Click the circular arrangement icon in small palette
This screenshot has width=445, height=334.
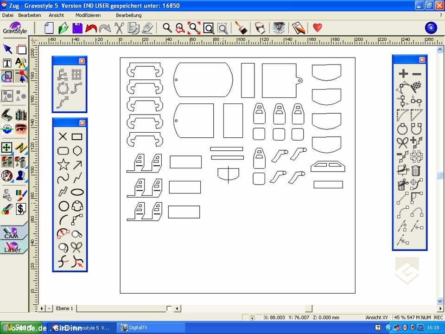click(63, 88)
